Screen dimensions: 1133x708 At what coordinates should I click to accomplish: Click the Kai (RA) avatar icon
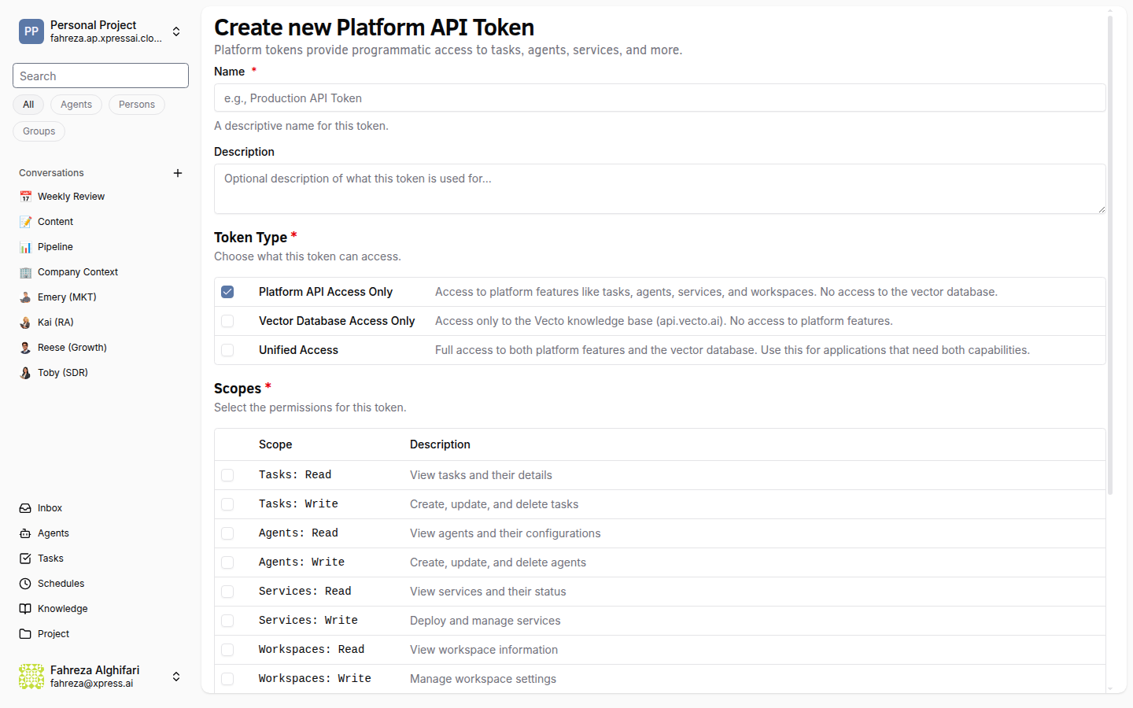[25, 323]
